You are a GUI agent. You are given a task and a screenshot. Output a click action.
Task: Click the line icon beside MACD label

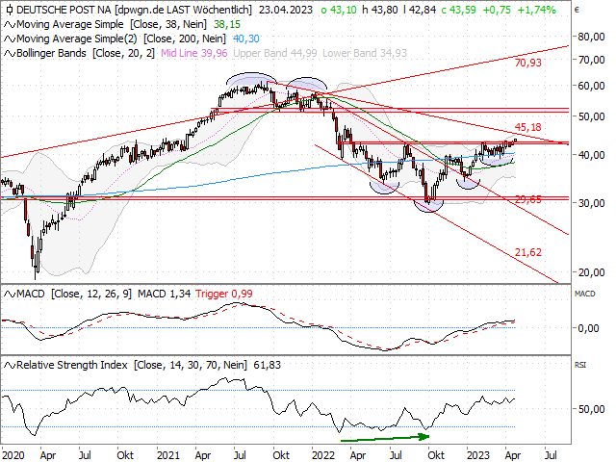point(10,294)
